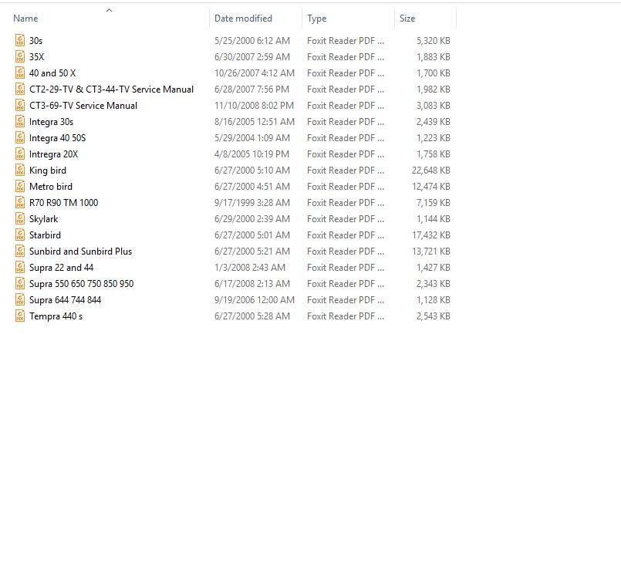This screenshot has height=574, width=621.
Task: Select the Skylark PDF icon
Action: click(x=20, y=219)
